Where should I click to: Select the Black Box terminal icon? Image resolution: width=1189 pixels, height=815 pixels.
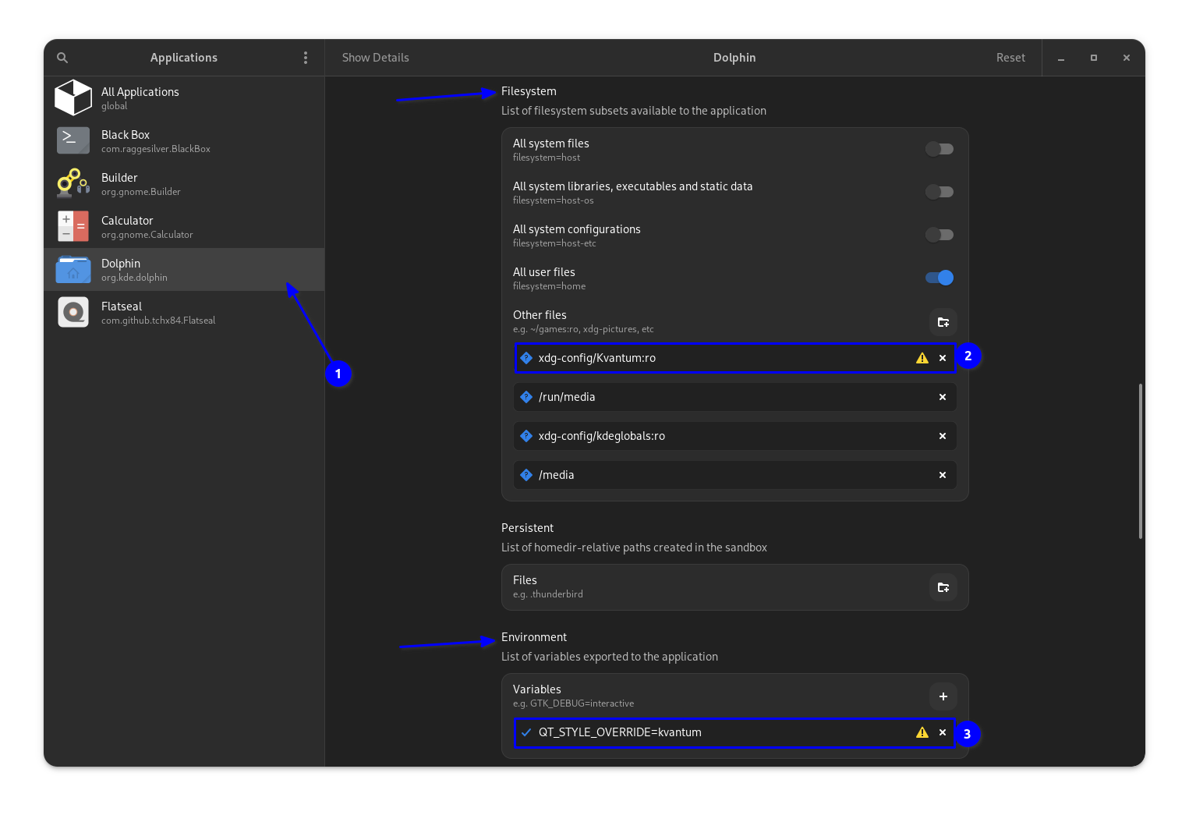(73, 140)
